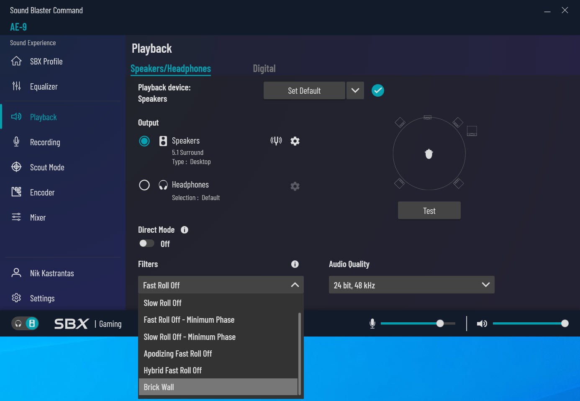Viewport: 580px width, 401px height.
Task: Click the default device checkmark icon
Action: 378,90
